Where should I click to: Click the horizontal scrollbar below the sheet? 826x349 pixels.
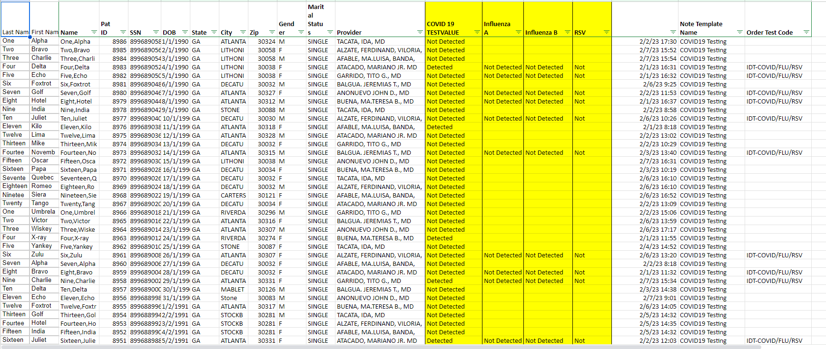pos(381,347)
